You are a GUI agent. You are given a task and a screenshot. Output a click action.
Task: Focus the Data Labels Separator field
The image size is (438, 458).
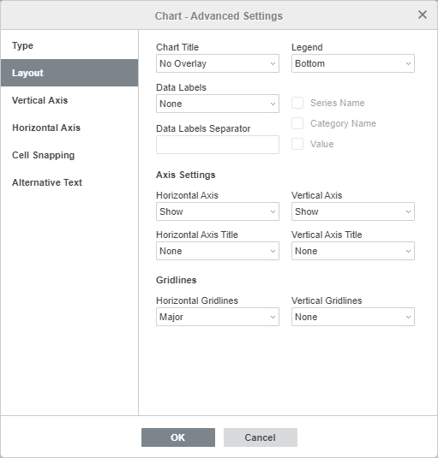coord(218,145)
